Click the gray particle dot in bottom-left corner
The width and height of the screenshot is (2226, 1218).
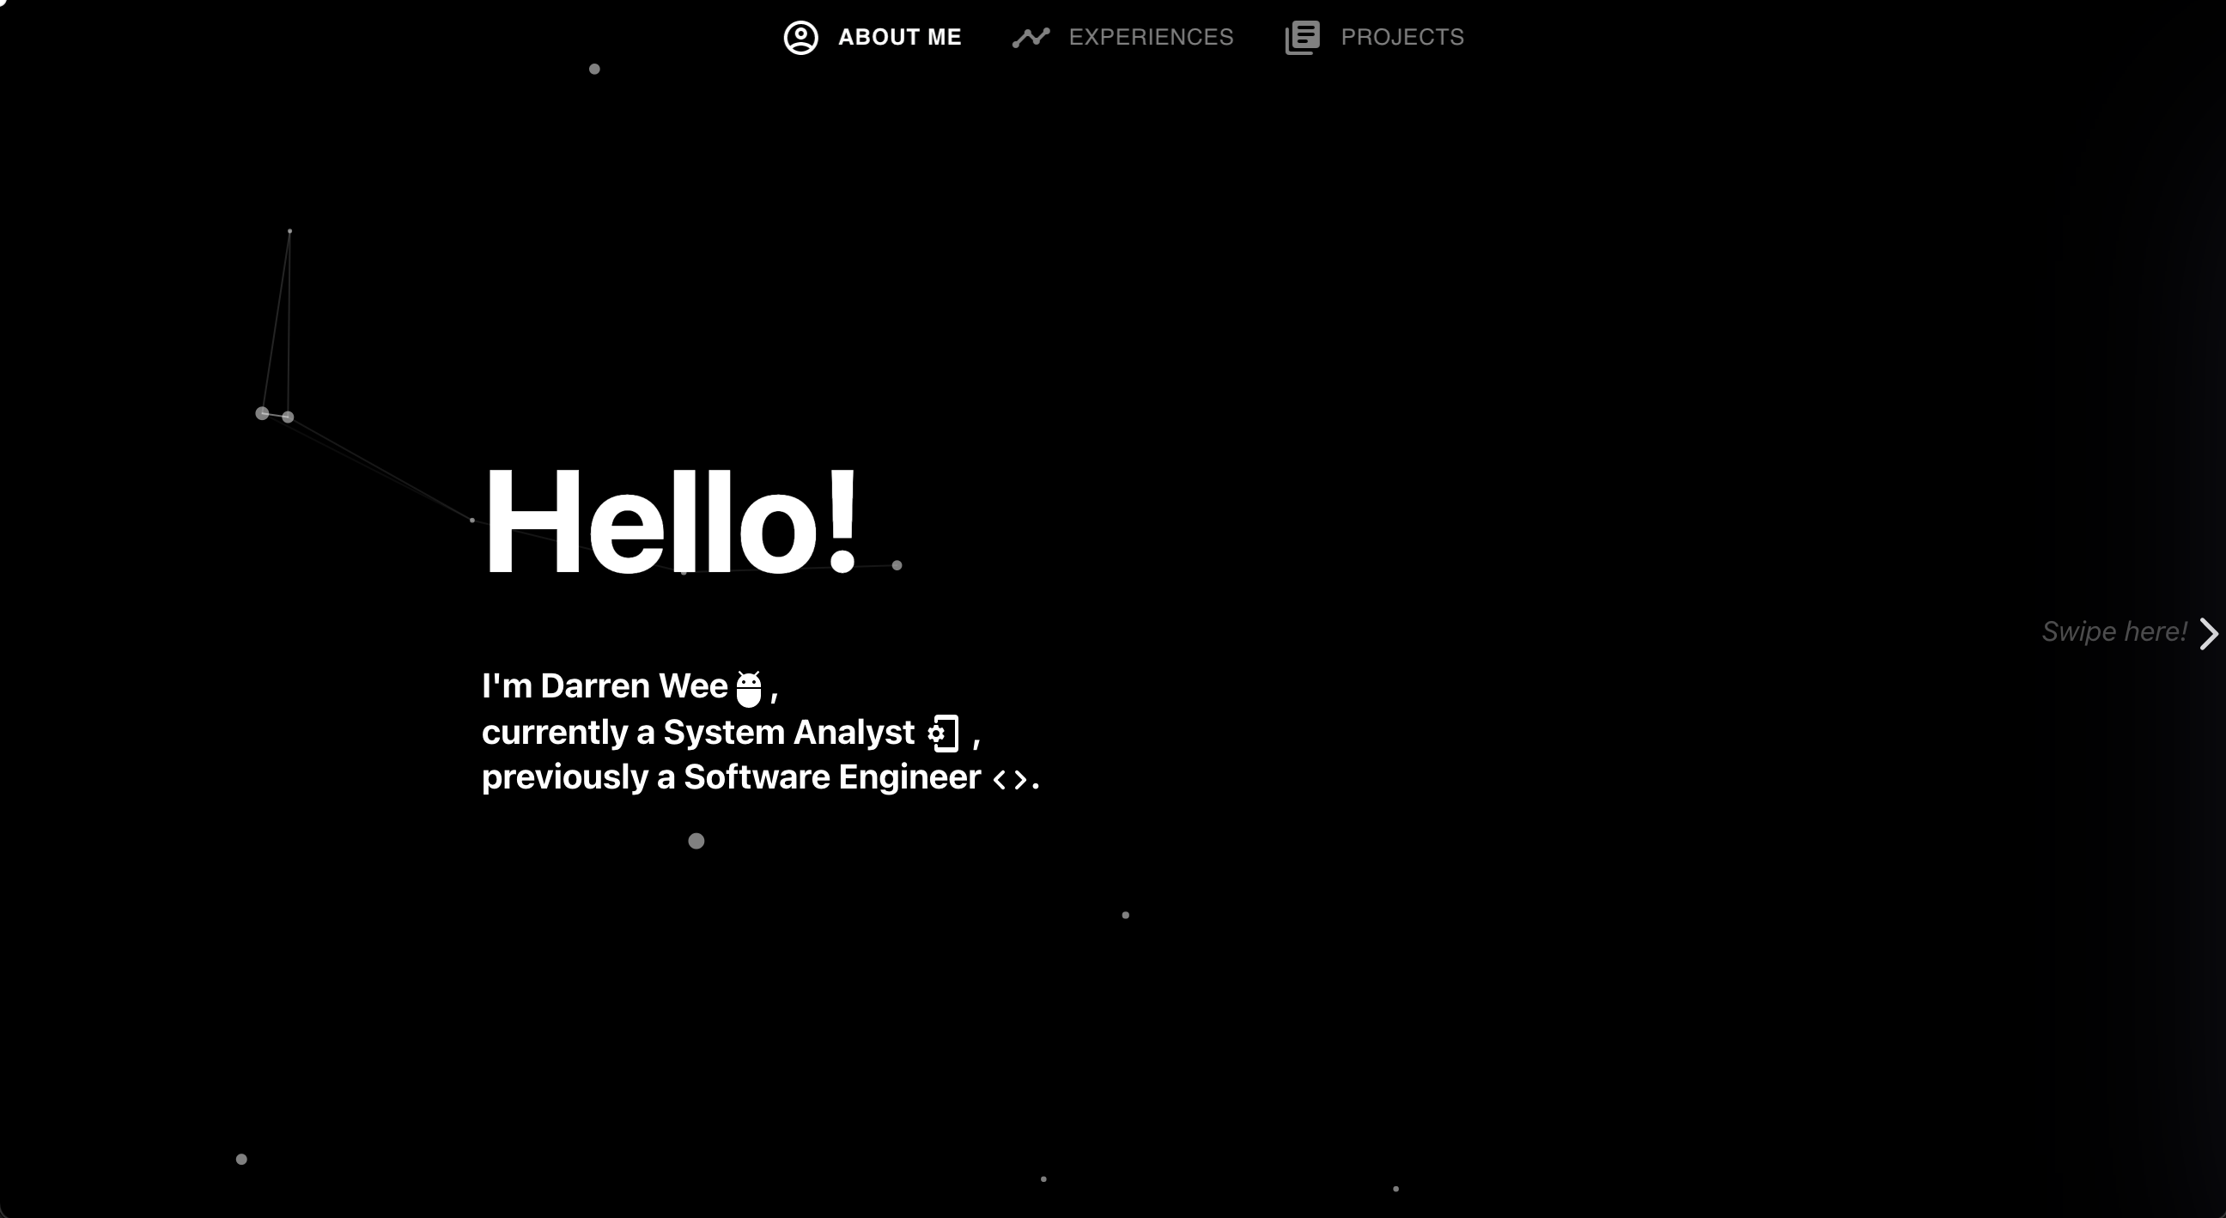(x=242, y=1160)
